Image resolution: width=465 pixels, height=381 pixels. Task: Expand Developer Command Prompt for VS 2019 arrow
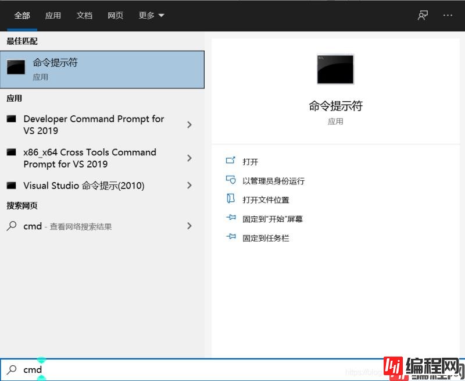point(189,124)
